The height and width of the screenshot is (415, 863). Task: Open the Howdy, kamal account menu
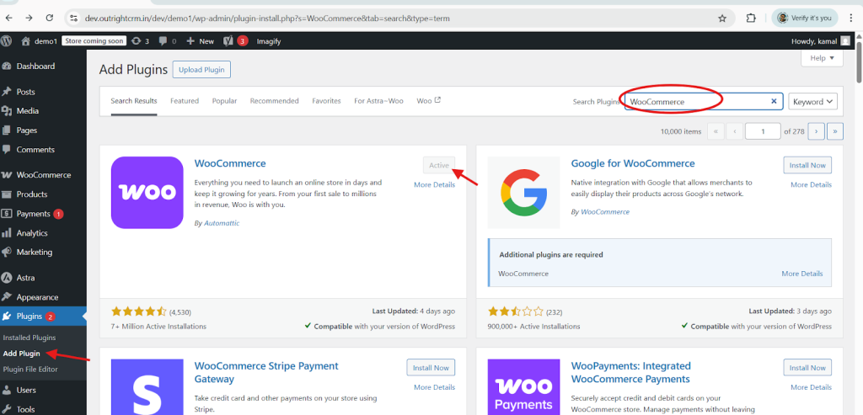[x=821, y=40]
